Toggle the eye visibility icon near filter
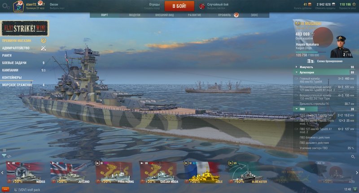The image size is (359, 193). pyautogui.click(x=9, y=156)
